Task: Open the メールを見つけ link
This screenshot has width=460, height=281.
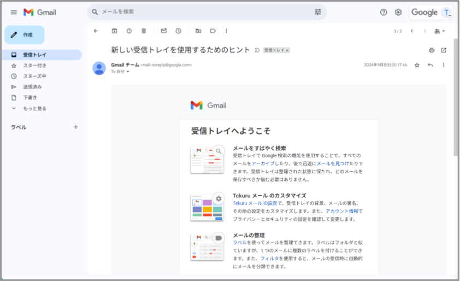Action: tap(333, 163)
